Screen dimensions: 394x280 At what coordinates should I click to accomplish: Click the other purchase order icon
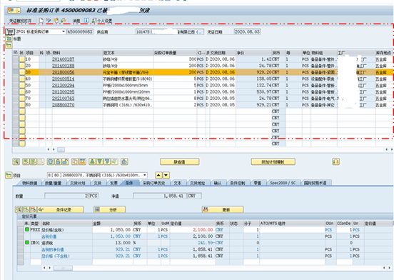click(x=56, y=21)
